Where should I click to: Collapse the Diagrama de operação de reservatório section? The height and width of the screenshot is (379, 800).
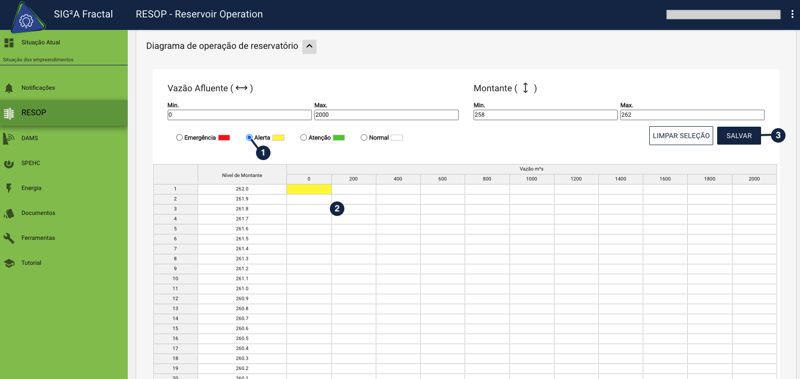309,46
